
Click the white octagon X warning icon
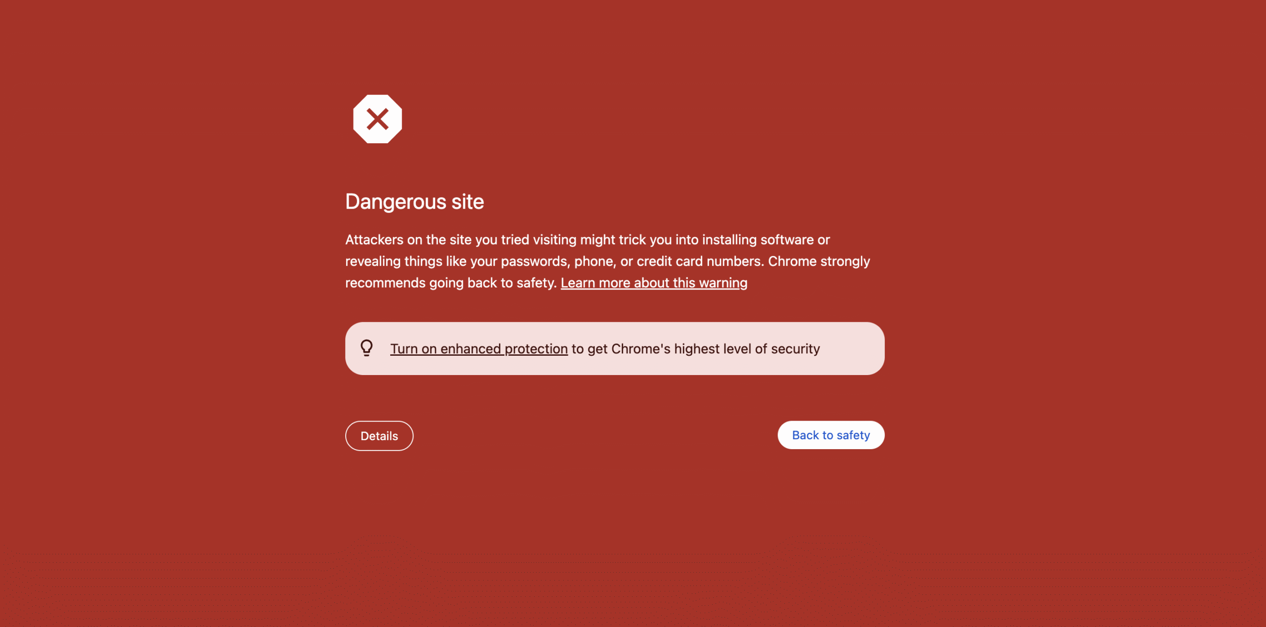pos(377,119)
